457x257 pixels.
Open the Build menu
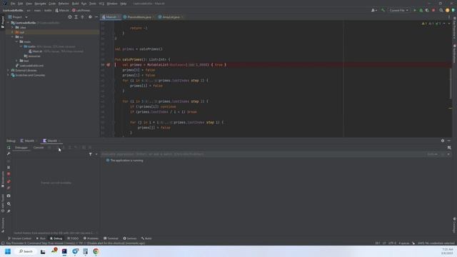pyautogui.click(x=75, y=4)
